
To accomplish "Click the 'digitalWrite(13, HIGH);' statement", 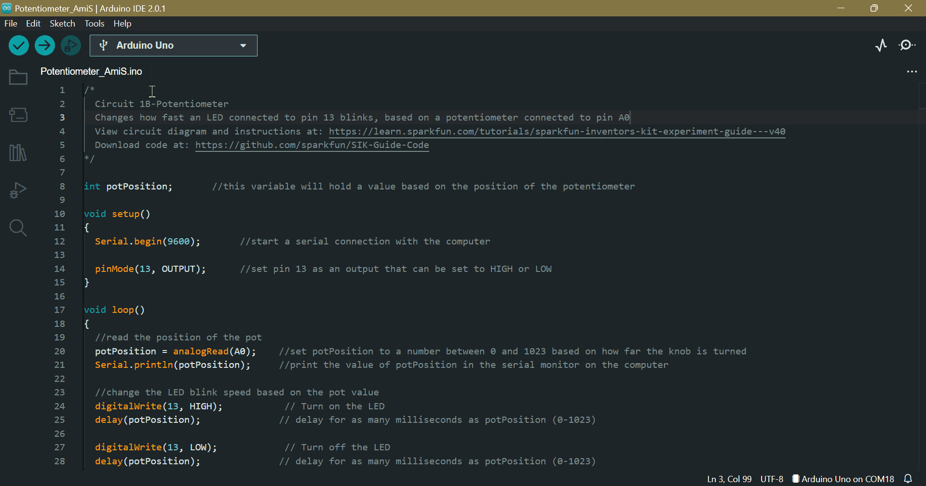I will click(159, 406).
